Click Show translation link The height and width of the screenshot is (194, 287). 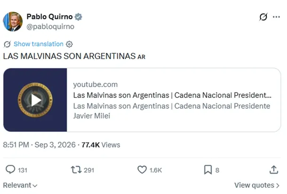pyautogui.click(x=39, y=44)
